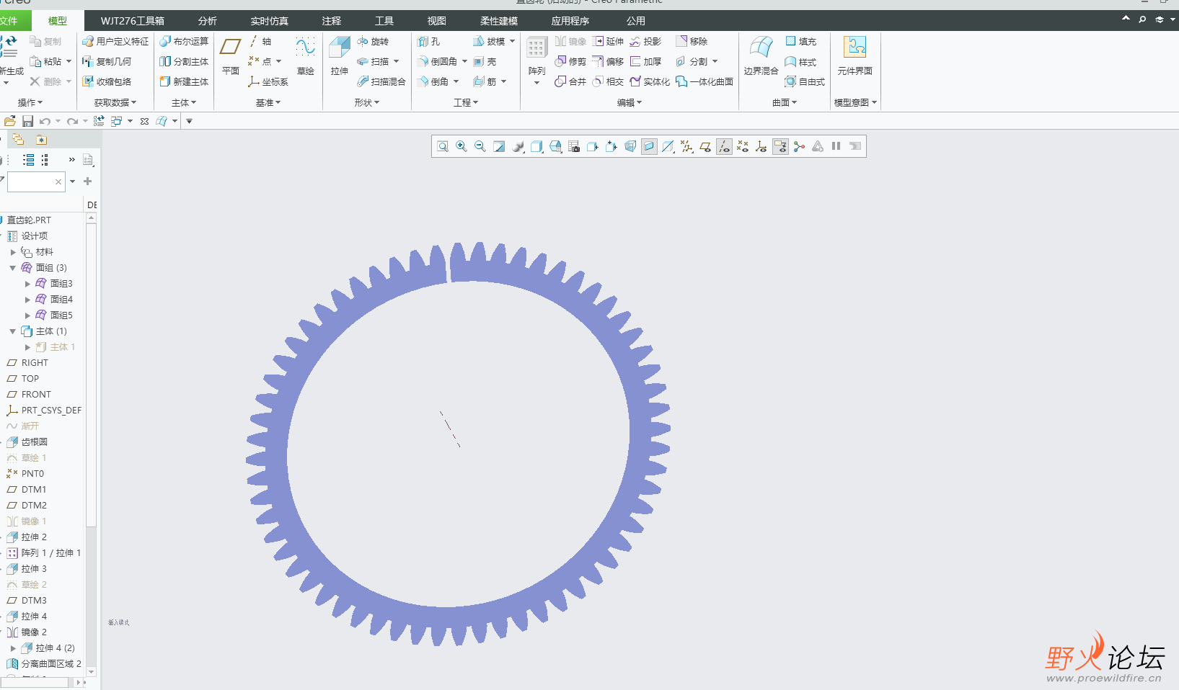Click the 填充 (Fill) surface tool
This screenshot has width=1179, height=690.
point(800,42)
